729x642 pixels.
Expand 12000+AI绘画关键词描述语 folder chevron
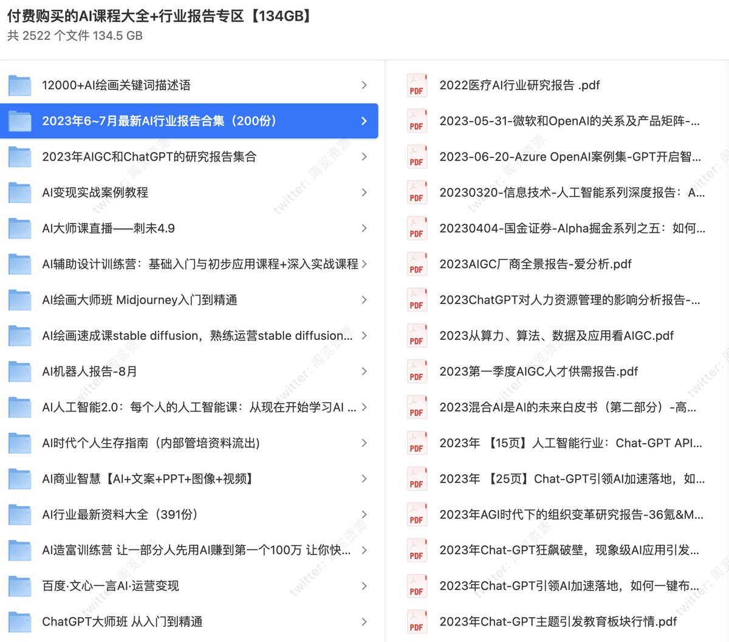coord(364,85)
